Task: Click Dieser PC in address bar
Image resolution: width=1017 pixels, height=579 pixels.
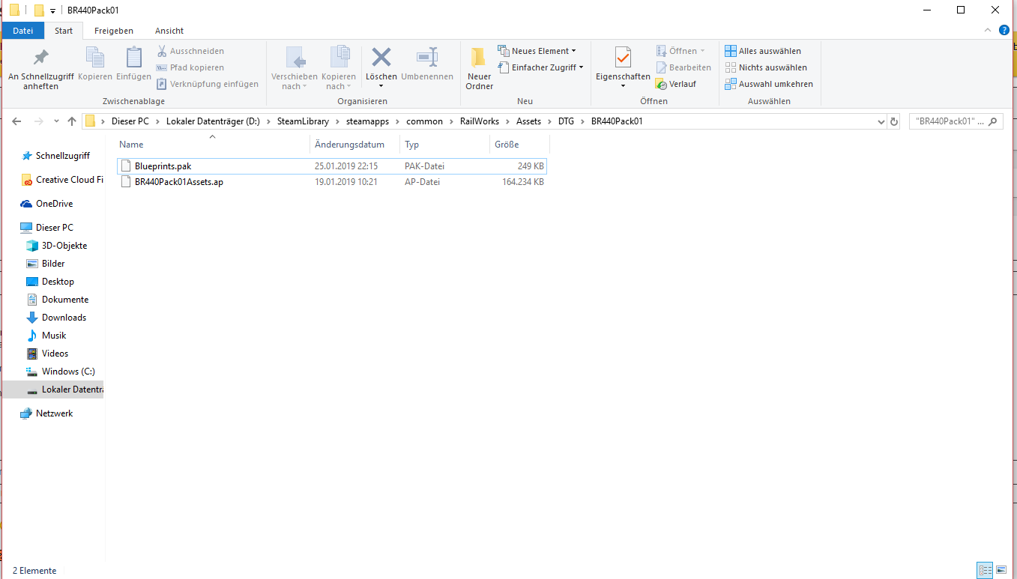Action: (130, 121)
